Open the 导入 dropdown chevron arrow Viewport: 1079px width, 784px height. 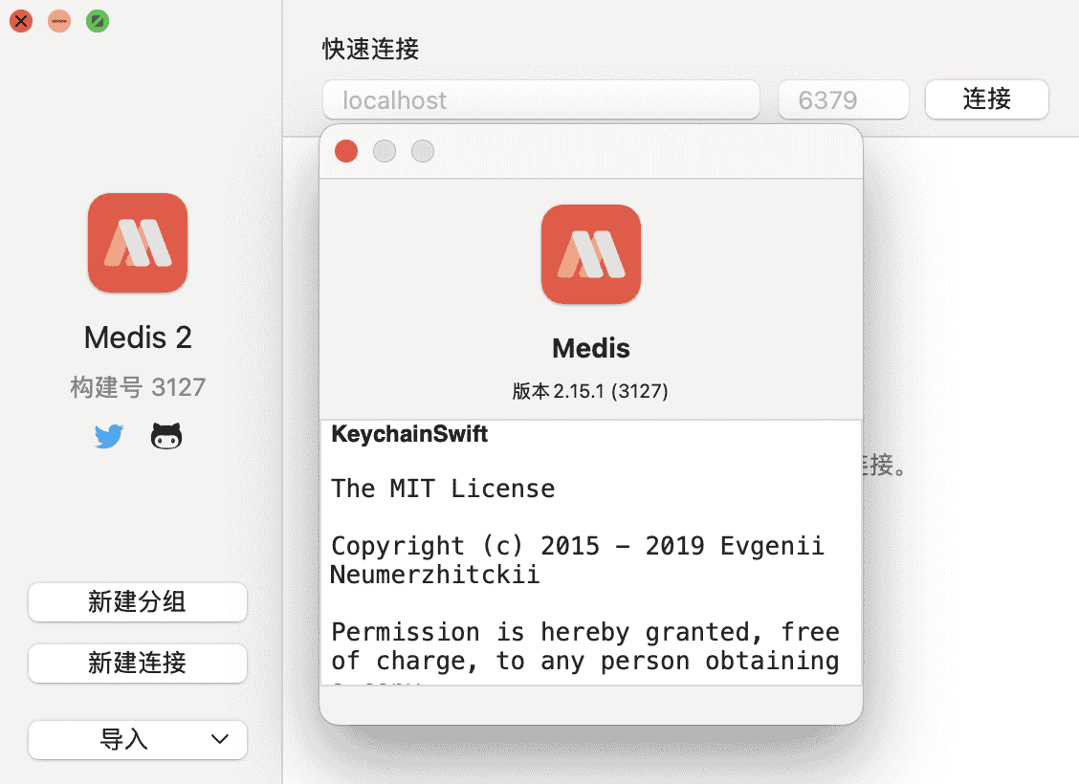219,740
